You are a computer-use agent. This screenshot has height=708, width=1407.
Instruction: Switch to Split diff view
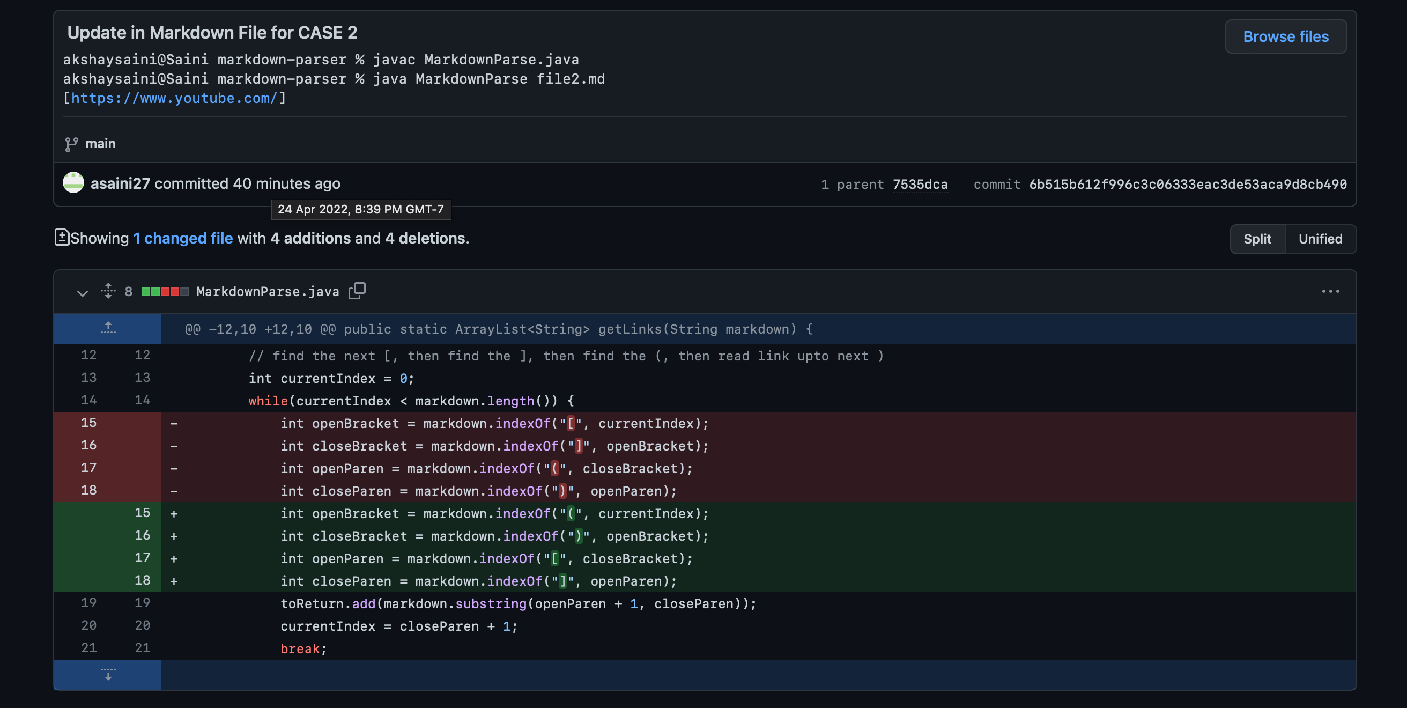1257,239
